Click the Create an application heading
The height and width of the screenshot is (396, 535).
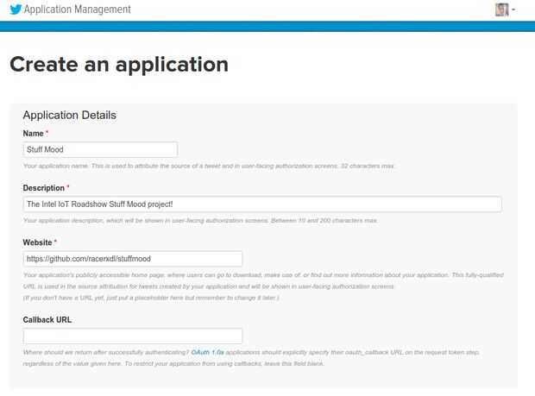click(x=119, y=64)
